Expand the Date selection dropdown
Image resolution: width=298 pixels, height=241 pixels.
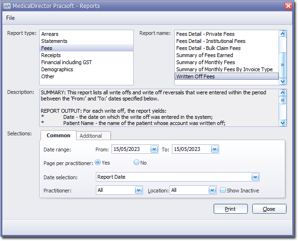[x=255, y=177]
